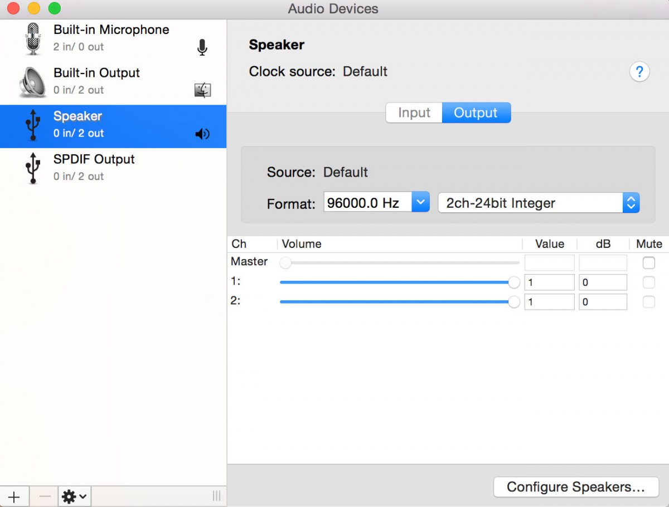Click the USB icon of the Speaker device
Image resolution: width=669 pixels, height=507 pixels.
33,125
